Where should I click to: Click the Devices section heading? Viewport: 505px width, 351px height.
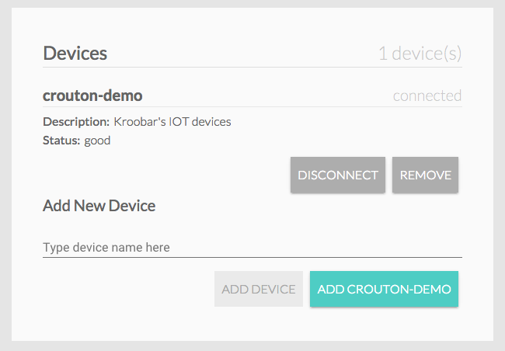75,54
